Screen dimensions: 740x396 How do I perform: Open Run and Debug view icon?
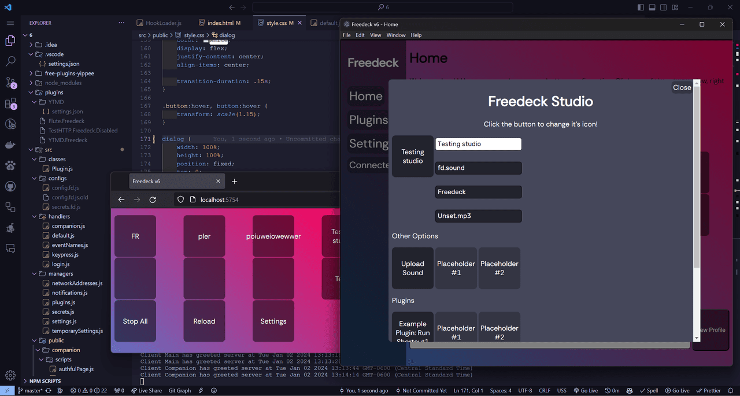[x=10, y=124]
